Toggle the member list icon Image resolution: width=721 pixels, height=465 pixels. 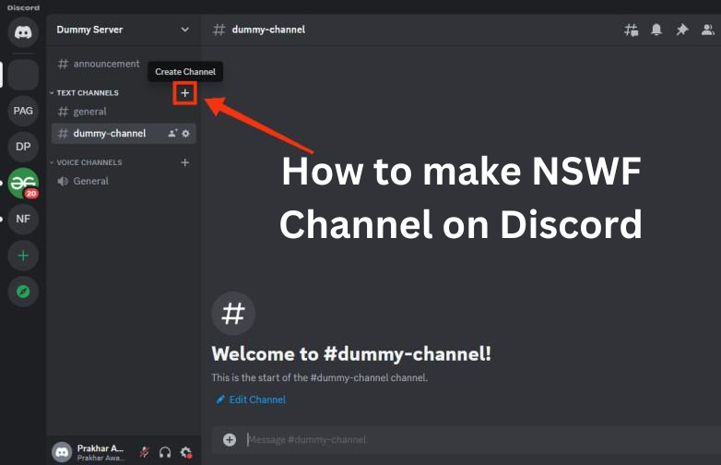(x=708, y=30)
